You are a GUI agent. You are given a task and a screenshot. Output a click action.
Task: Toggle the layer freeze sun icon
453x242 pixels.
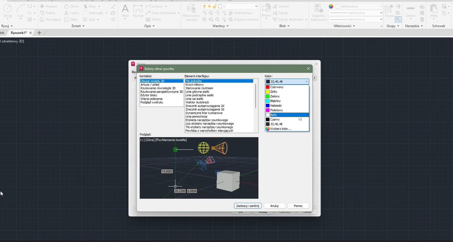coord(209,6)
